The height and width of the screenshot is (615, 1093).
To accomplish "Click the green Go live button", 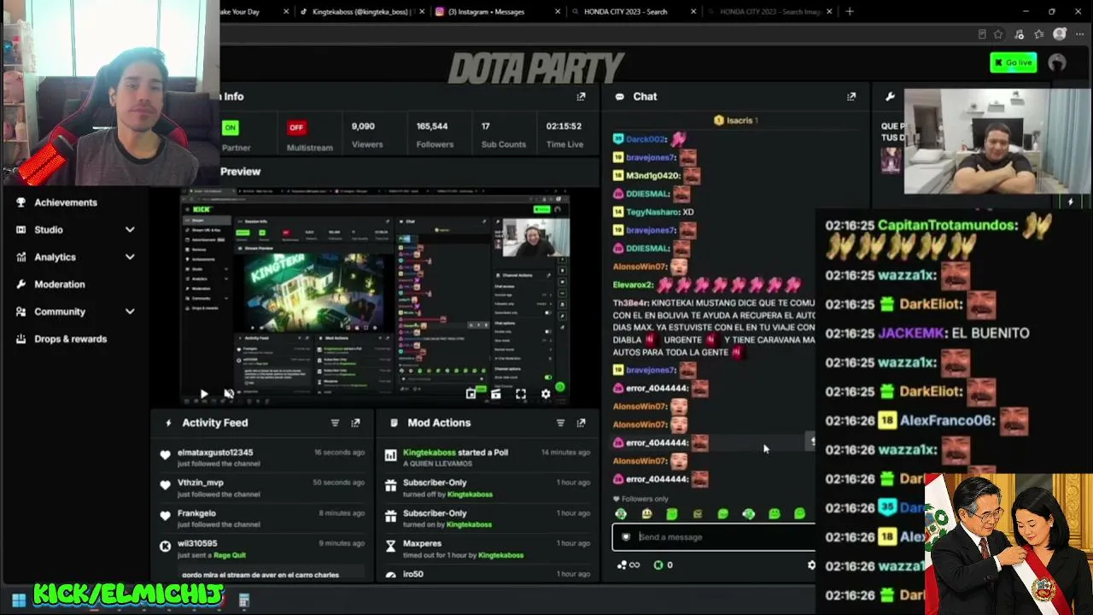I will (1014, 62).
